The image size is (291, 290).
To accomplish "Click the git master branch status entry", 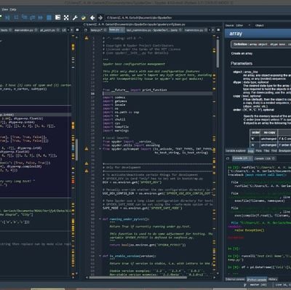I will point(255,285).
